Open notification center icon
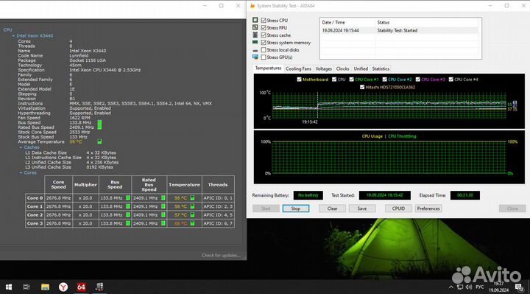The width and height of the screenshot is (530, 294). [x=519, y=287]
